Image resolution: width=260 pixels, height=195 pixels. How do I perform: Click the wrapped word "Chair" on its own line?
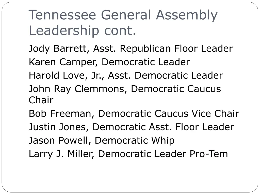point(41,100)
